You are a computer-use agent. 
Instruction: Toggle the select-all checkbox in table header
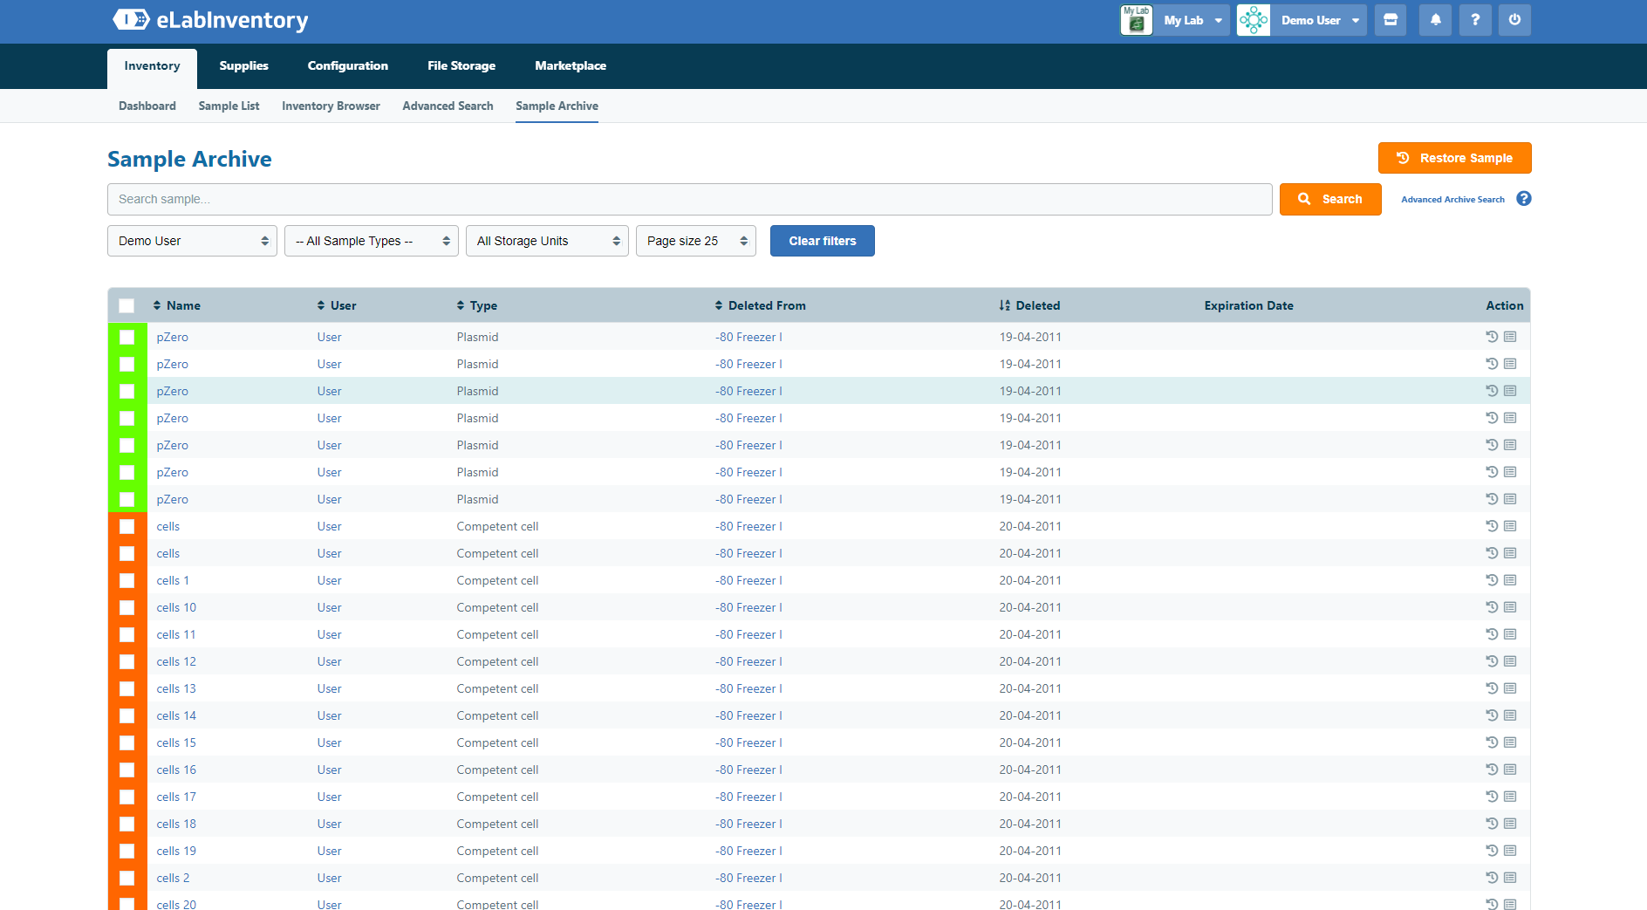point(126,305)
